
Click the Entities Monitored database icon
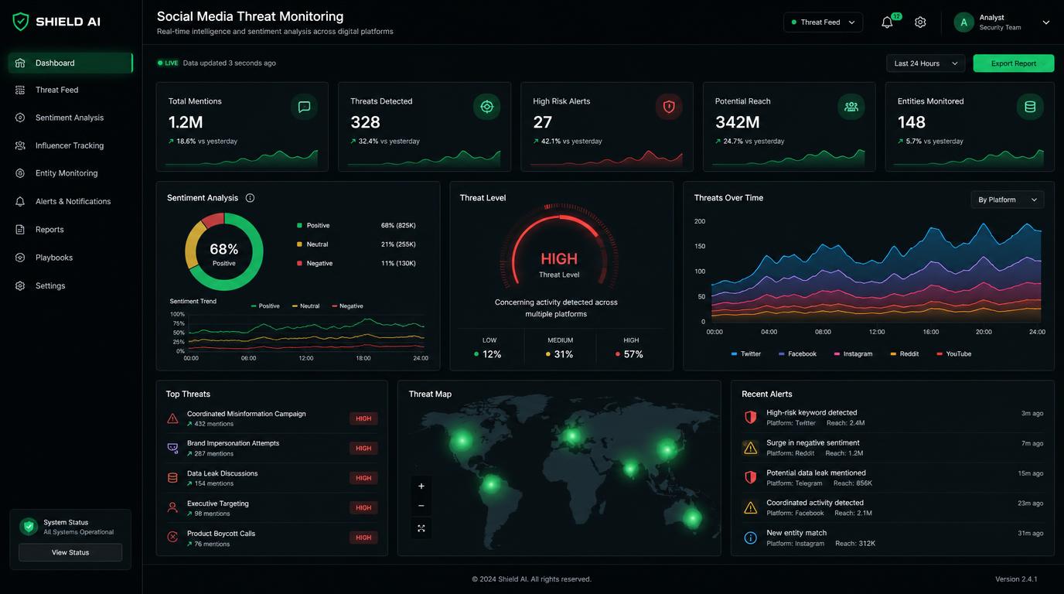(x=1030, y=107)
